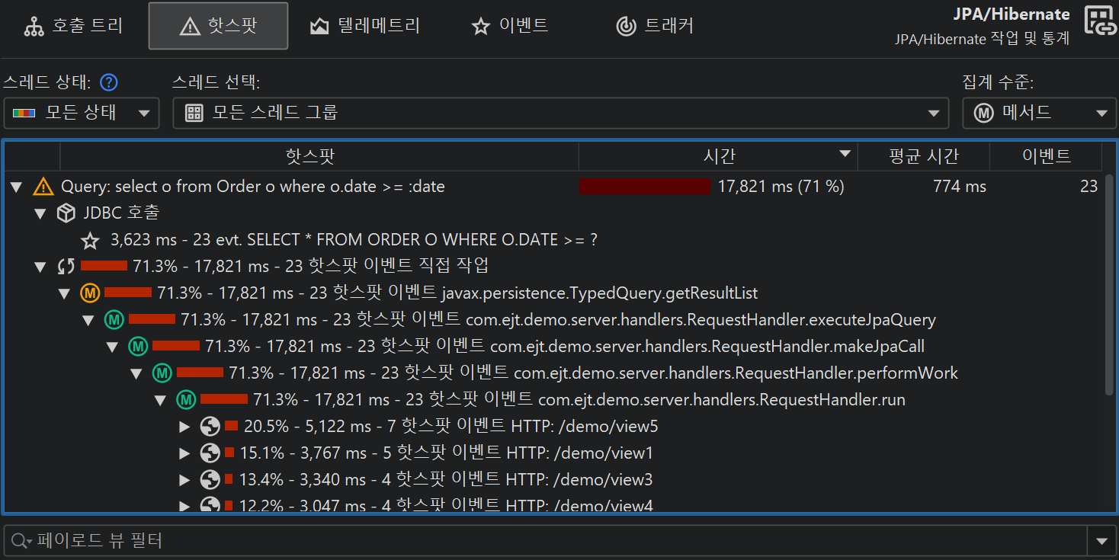Sort by the 평균 시간 column header
This screenshot has height=560, width=1119.
click(x=923, y=157)
